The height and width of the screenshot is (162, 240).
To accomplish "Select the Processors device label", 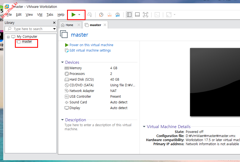I will point(77,74).
